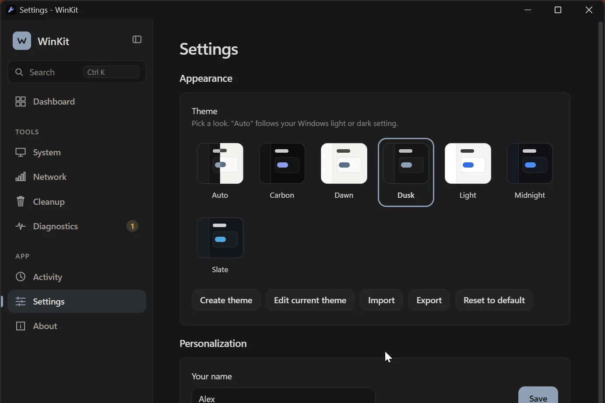The image size is (605, 403).
Task: Focus the Your name input field
Action: [284, 396]
